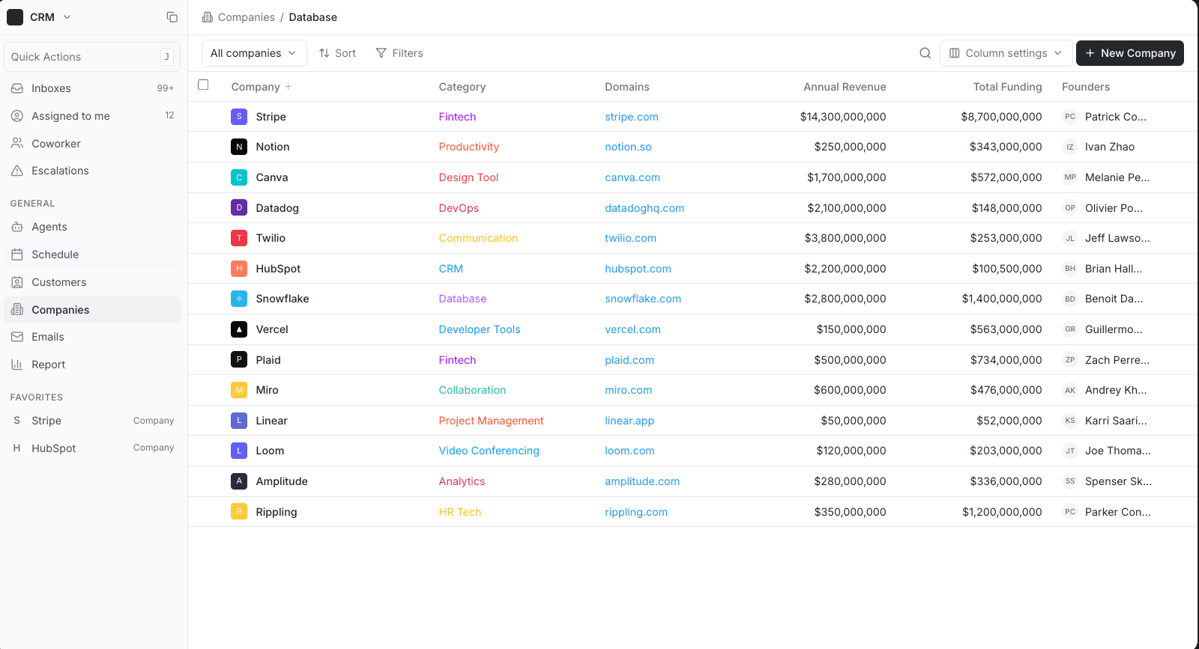
Task: Click the Video Conferencing category tag
Action: 489,451
